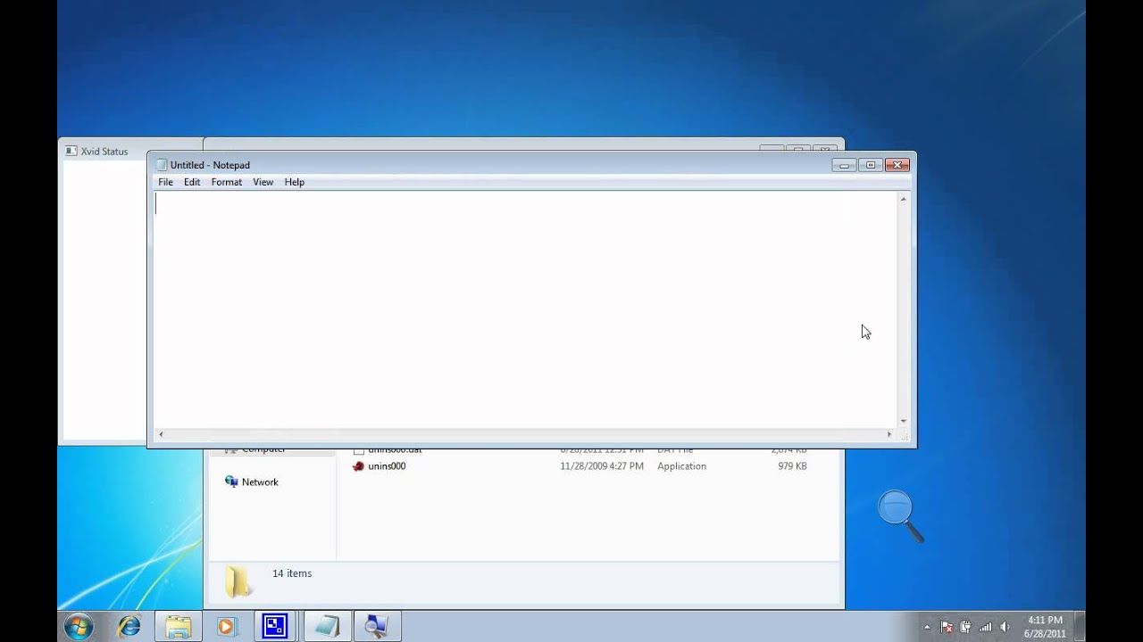Click the power plug icon in tray

(x=965, y=627)
